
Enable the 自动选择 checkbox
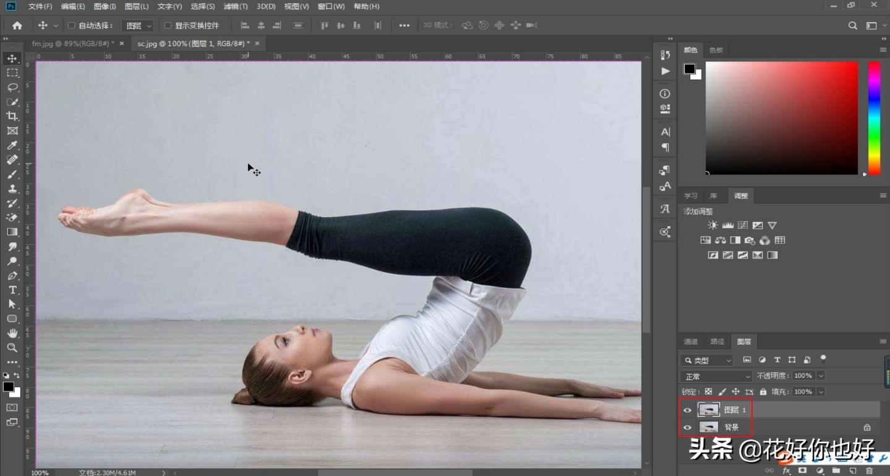71,26
